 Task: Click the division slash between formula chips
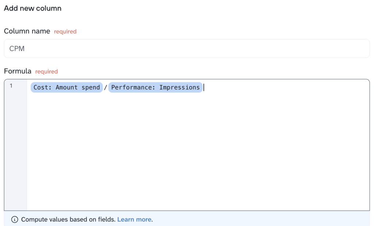pos(106,87)
